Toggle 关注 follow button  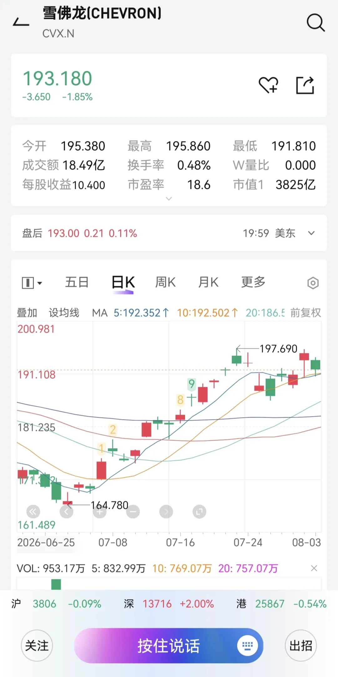(x=37, y=646)
